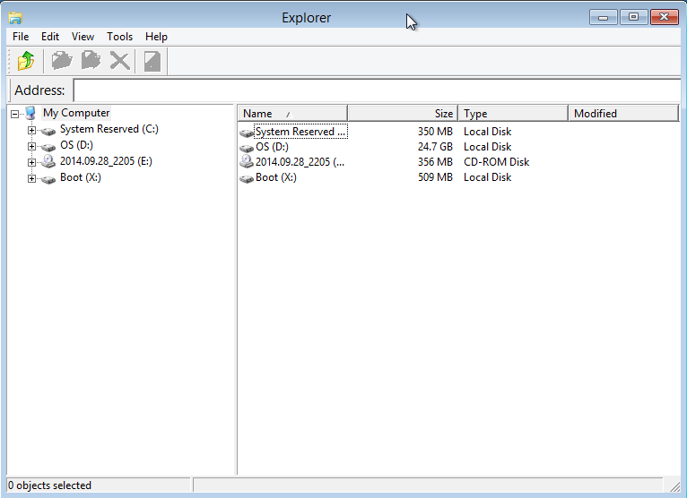Open the Tools menu
The height and width of the screenshot is (498, 687).
point(119,37)
